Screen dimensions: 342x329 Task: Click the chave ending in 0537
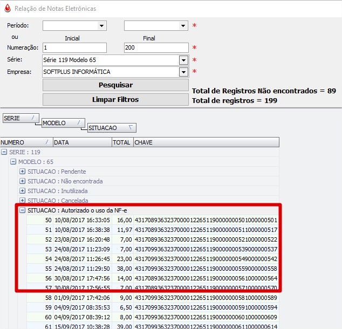(206, 249)
